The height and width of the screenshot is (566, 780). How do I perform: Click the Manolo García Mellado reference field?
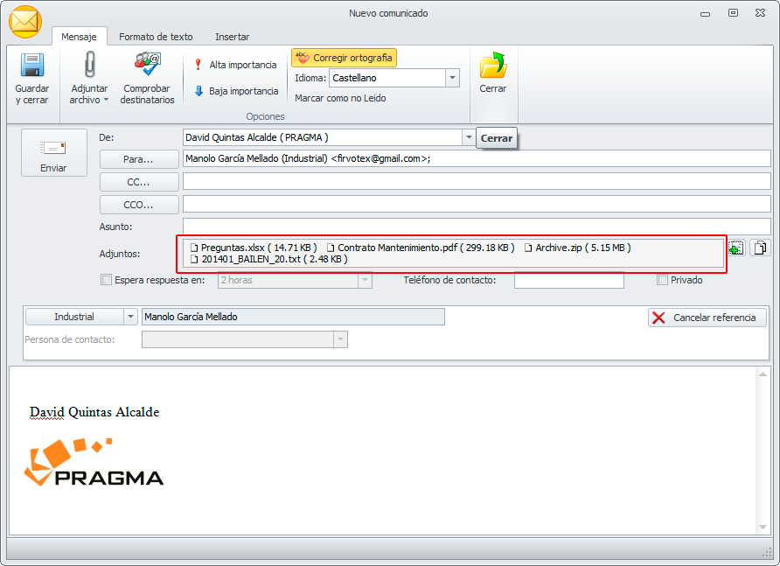pos(293,317)
